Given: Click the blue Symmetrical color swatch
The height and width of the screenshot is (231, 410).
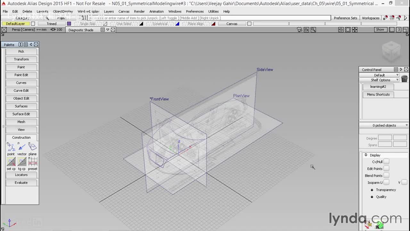Looking at the screenshot, I should [177, 24].
